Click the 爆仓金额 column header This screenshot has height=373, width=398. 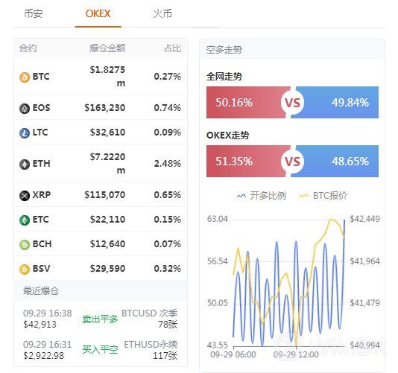click(107, 48)
